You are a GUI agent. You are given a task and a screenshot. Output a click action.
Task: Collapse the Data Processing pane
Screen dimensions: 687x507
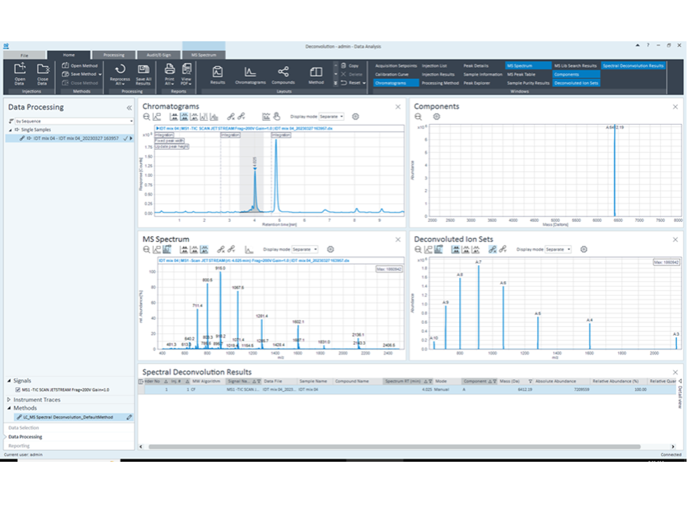(x=129, y=108)
